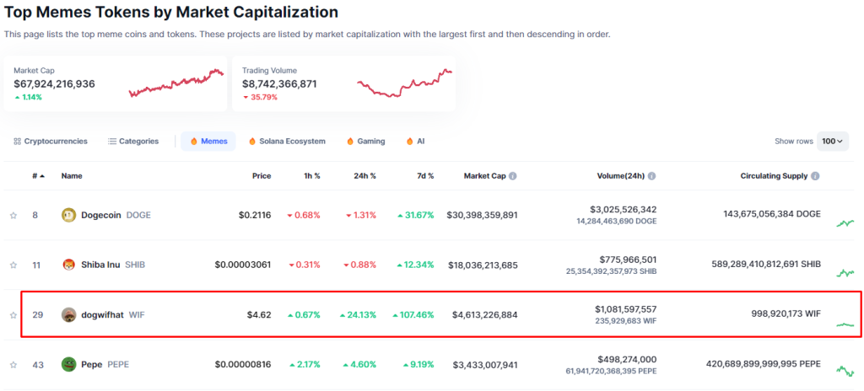The image size is (864, 391).
Task: Click dogwifhat's $4,613,226,884 market cap
Action: click(485, 315)
